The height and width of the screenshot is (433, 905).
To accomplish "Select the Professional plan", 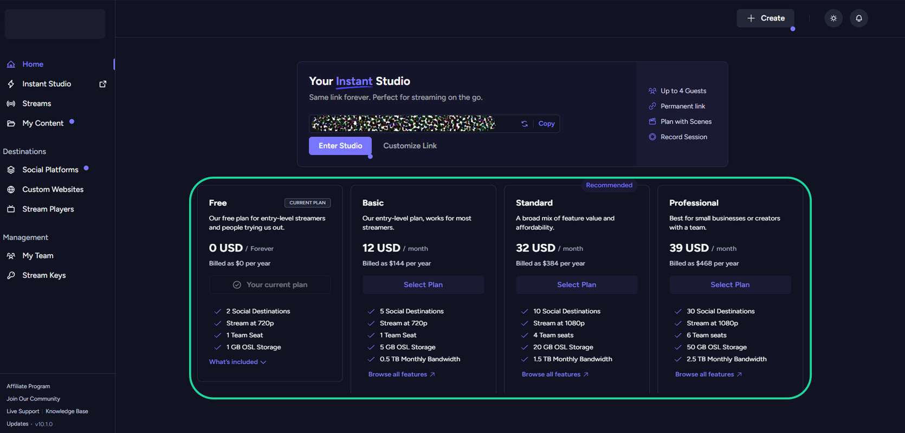I will click(x=730, y=285).
